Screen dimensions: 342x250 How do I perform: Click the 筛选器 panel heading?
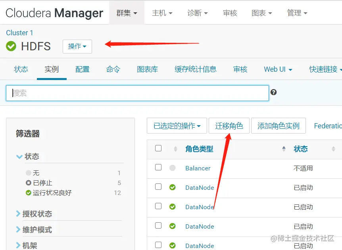tap(28, 134)
